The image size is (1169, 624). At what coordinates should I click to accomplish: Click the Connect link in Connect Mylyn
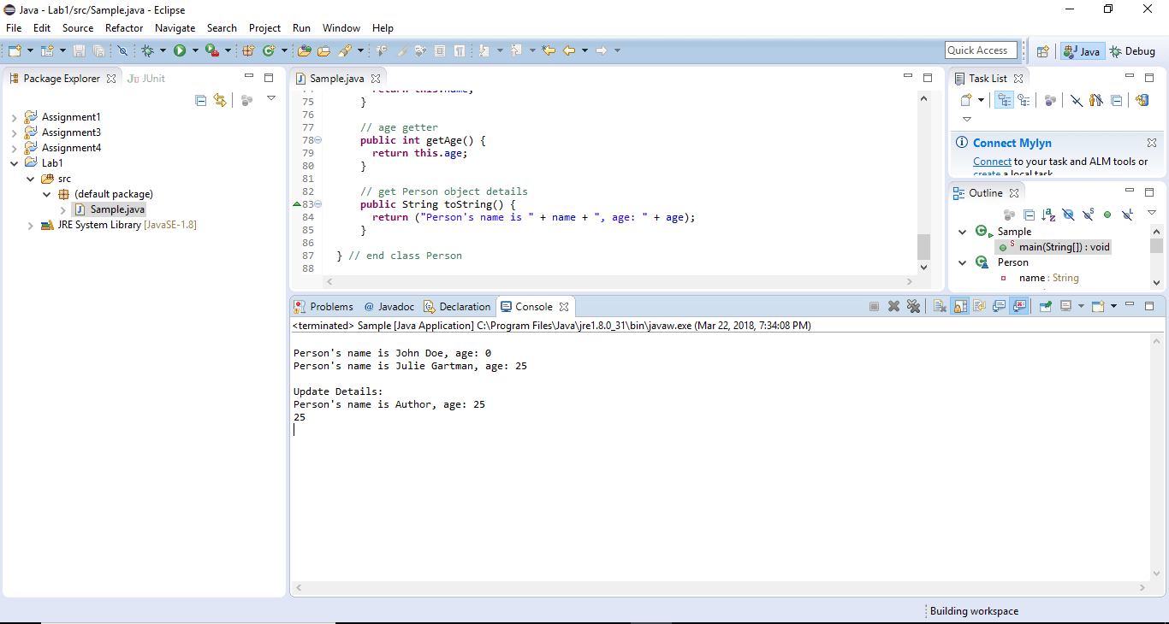click(x=992, y=161)
